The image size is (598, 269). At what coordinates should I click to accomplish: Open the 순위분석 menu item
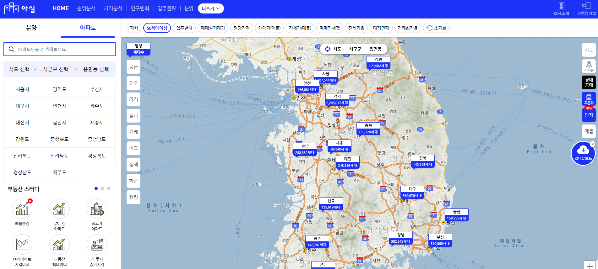86,8
